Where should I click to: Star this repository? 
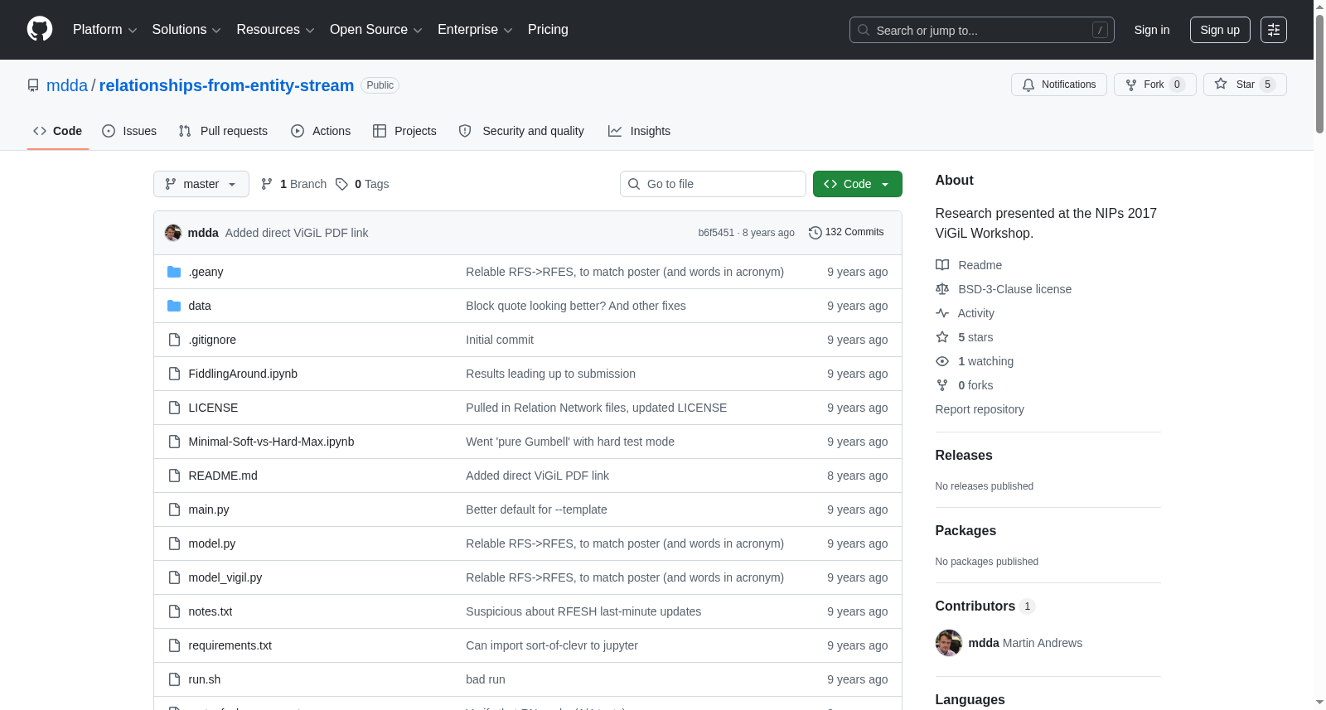(x=1245, y=85)
